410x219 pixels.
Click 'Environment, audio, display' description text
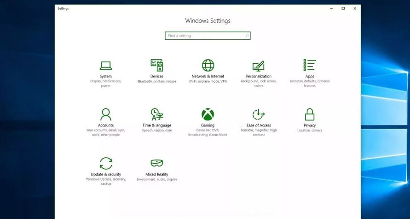[156, 180]
